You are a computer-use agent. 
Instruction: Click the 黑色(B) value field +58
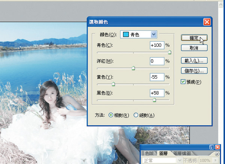click(157, 93)
